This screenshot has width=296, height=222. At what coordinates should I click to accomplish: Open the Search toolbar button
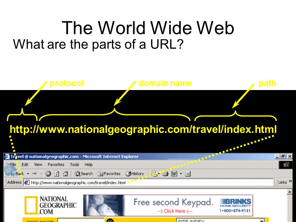coord(84,174)
